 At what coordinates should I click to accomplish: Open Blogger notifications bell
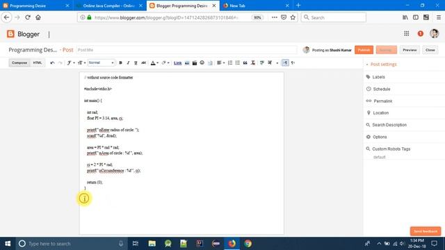point(420,34)
